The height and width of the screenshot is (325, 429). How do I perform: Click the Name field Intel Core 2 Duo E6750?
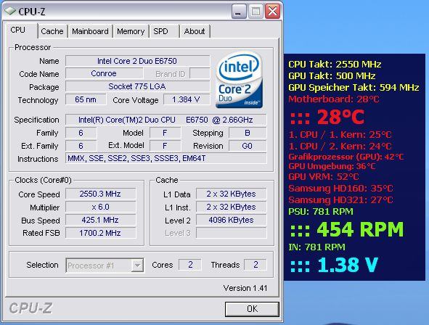tap(138, 61)
